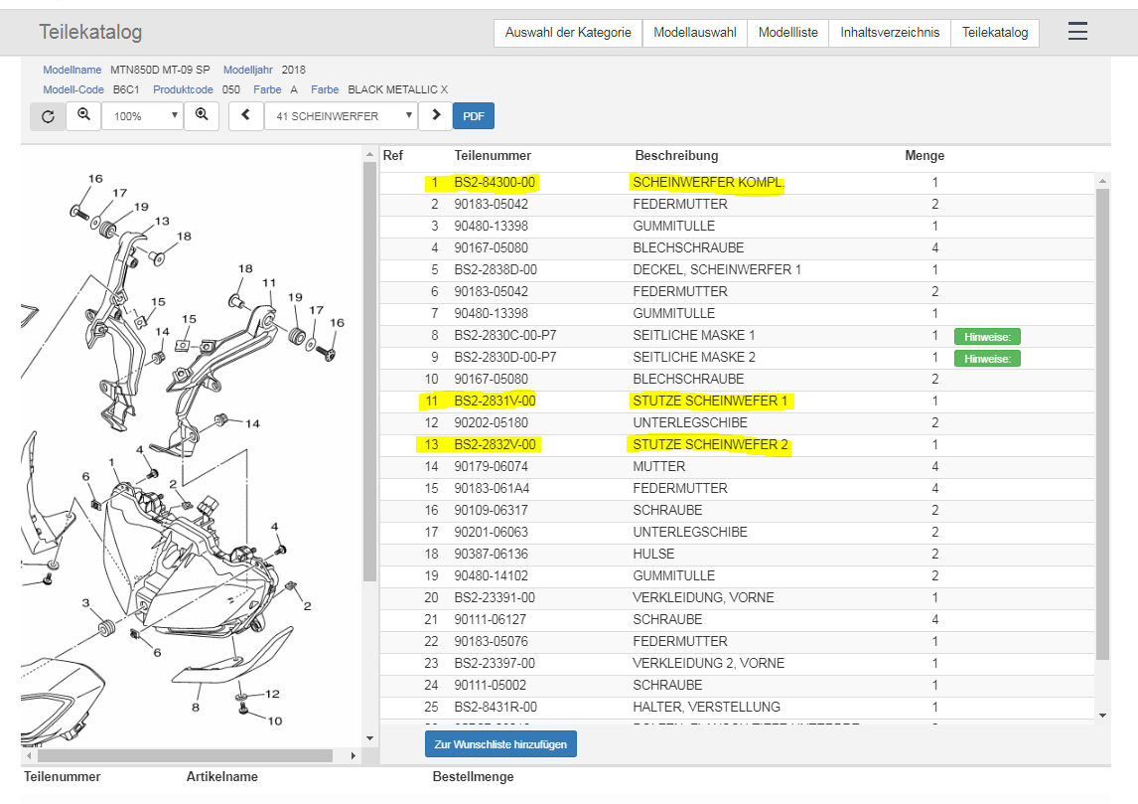The height and width of the screenshot is (804, 1138).
Task: Go to next diagram with right arrow
Action: 435,116
